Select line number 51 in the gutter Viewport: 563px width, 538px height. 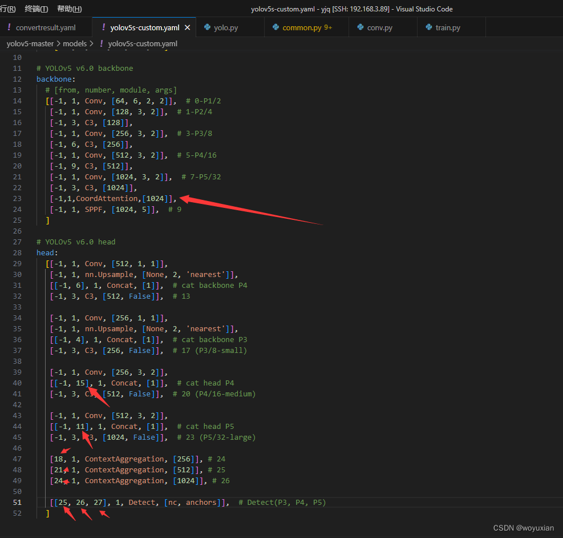17,502
